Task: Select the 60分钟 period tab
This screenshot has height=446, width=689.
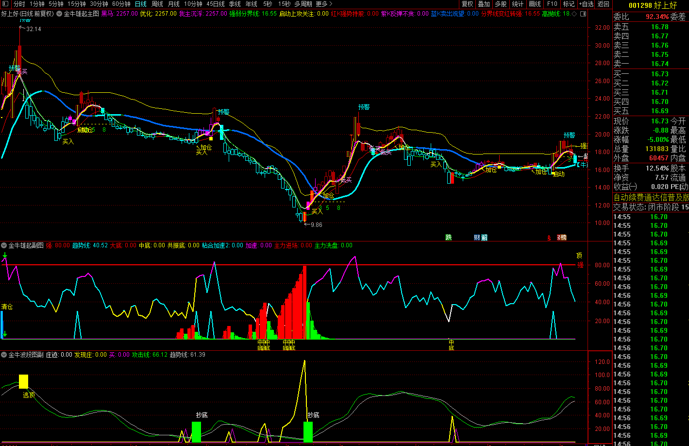Action: [x=121, y=4]
